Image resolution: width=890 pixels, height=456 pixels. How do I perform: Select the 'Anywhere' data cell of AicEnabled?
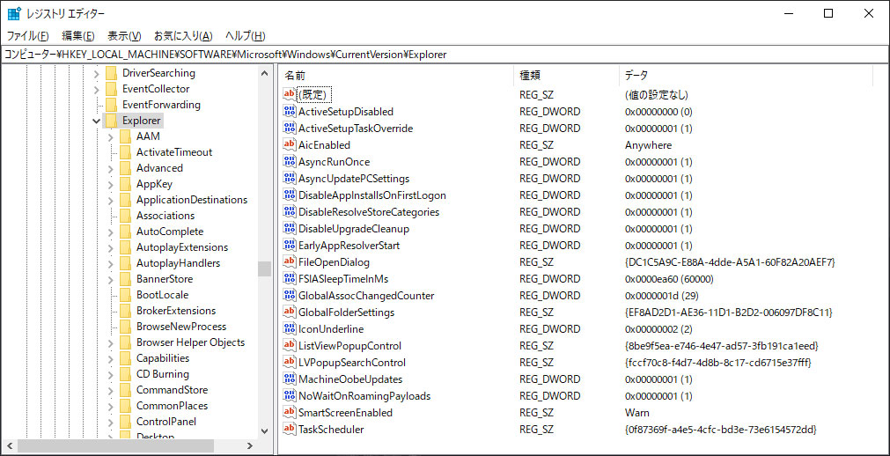648,144
